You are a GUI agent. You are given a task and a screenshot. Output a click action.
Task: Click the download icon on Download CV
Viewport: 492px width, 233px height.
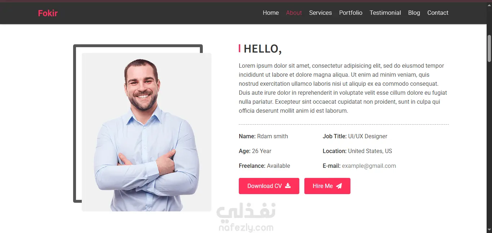[288, 186]
